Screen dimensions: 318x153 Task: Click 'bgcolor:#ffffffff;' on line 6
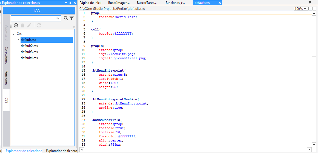[116, 33]
